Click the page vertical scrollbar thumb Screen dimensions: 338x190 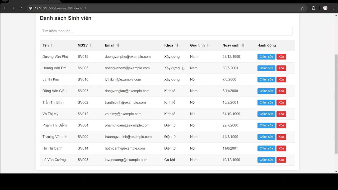pyautogui.click(x=336, y=104)
